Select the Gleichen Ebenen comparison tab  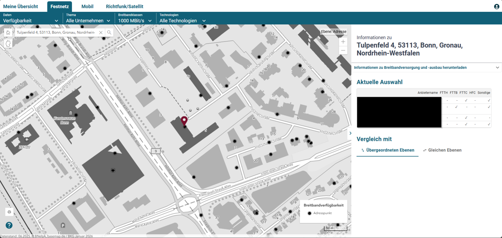(442, 150)
